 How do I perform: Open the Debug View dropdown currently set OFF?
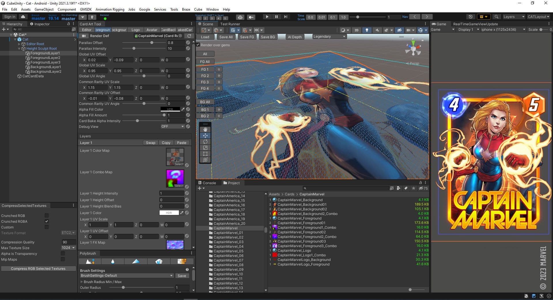coord(172,126)
